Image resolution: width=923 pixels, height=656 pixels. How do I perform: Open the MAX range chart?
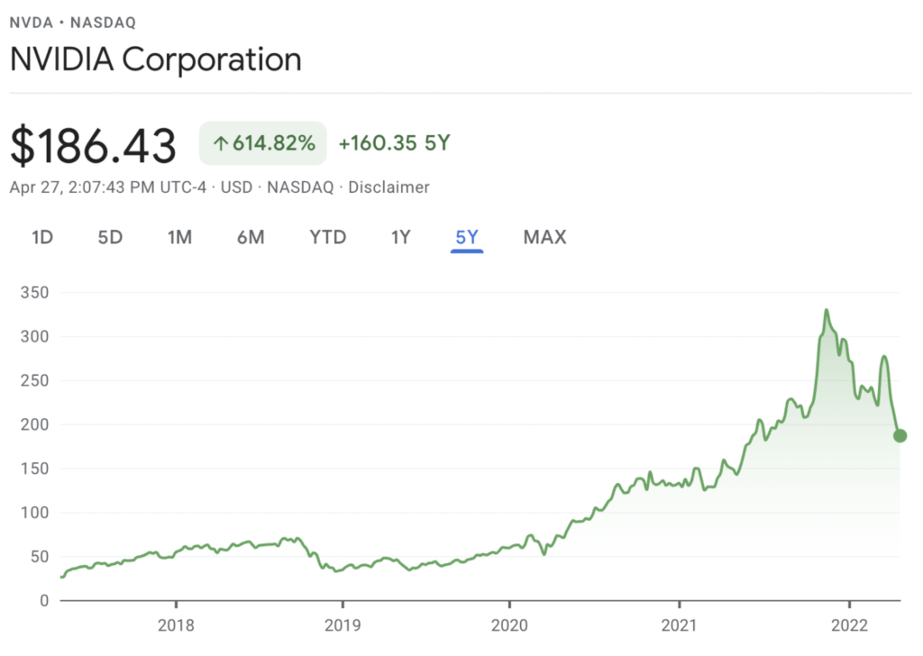click(544, 238)
